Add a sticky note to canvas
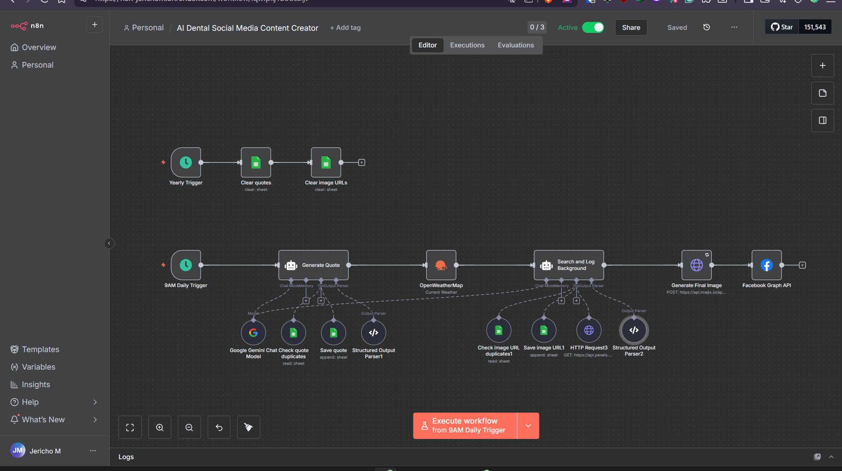The height and width of the screenshot is (471, 842). point(822,93)
